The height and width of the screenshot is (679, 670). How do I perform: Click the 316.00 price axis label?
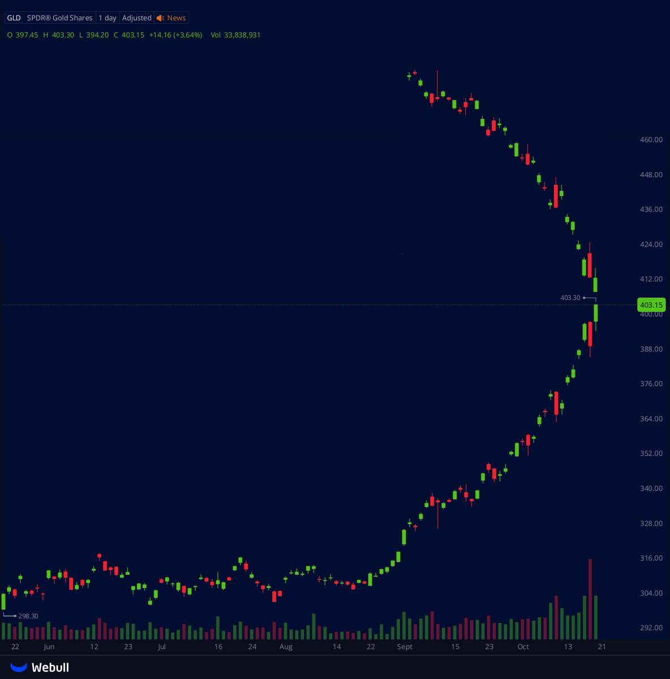coord(651,558)
